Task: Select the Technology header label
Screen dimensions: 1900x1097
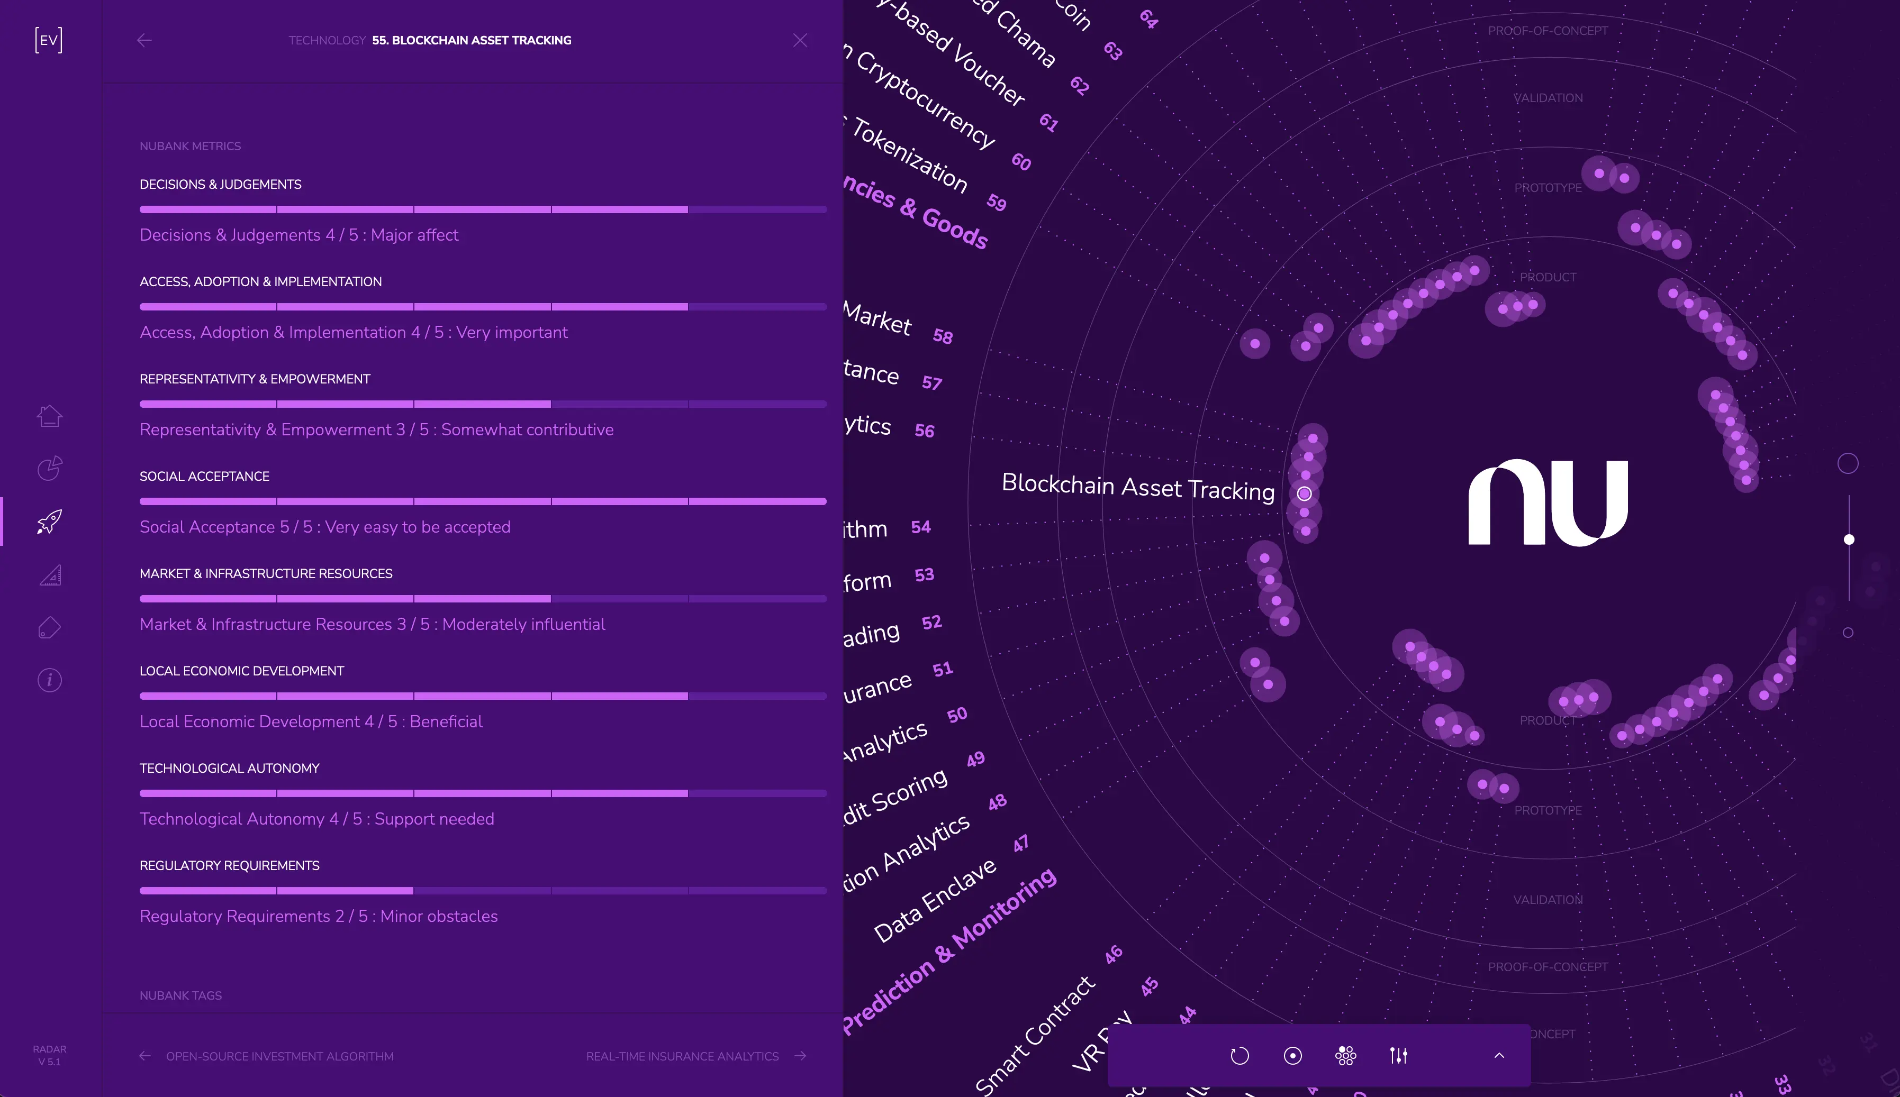Action: pyautogui.click(x=328, y=40)
